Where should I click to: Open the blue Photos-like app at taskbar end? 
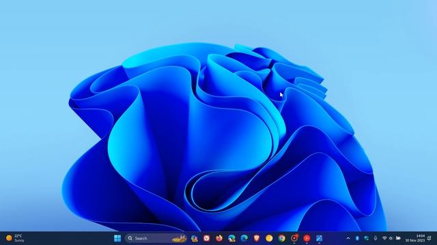(x=320, y=238)
